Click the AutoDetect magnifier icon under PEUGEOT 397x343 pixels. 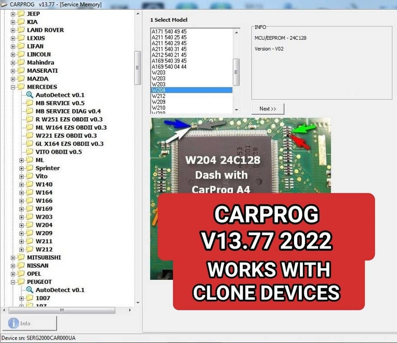coord(29,290)
